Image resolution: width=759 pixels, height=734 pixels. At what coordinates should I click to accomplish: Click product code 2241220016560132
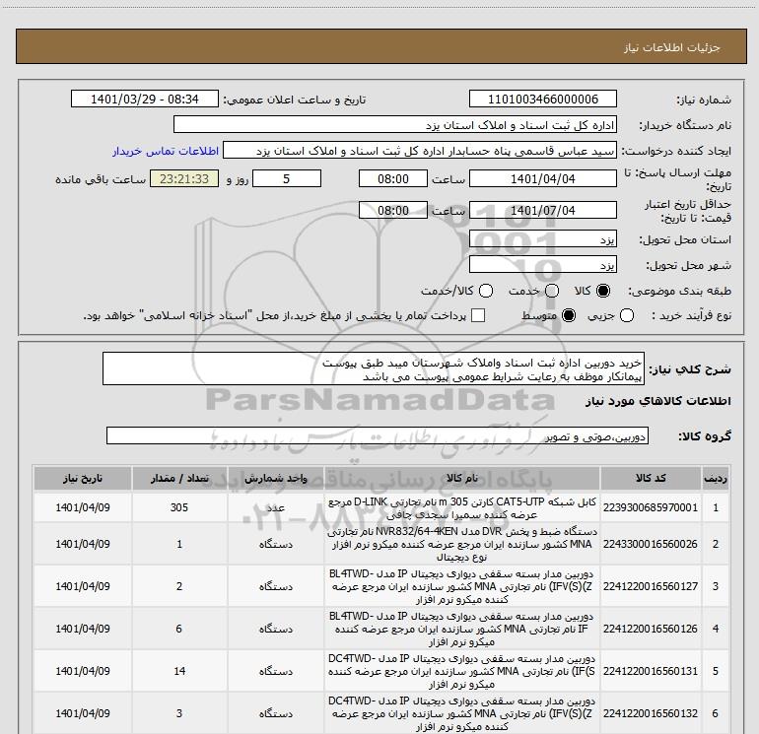(651, 713)
